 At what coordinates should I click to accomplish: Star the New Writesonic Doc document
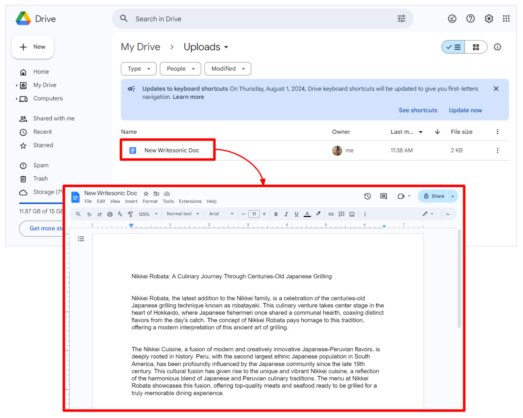146,193
